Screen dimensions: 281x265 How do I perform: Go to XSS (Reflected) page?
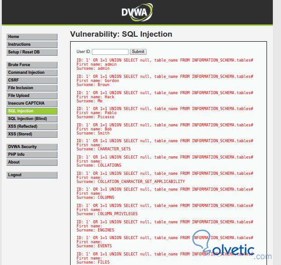coord(32,127)
